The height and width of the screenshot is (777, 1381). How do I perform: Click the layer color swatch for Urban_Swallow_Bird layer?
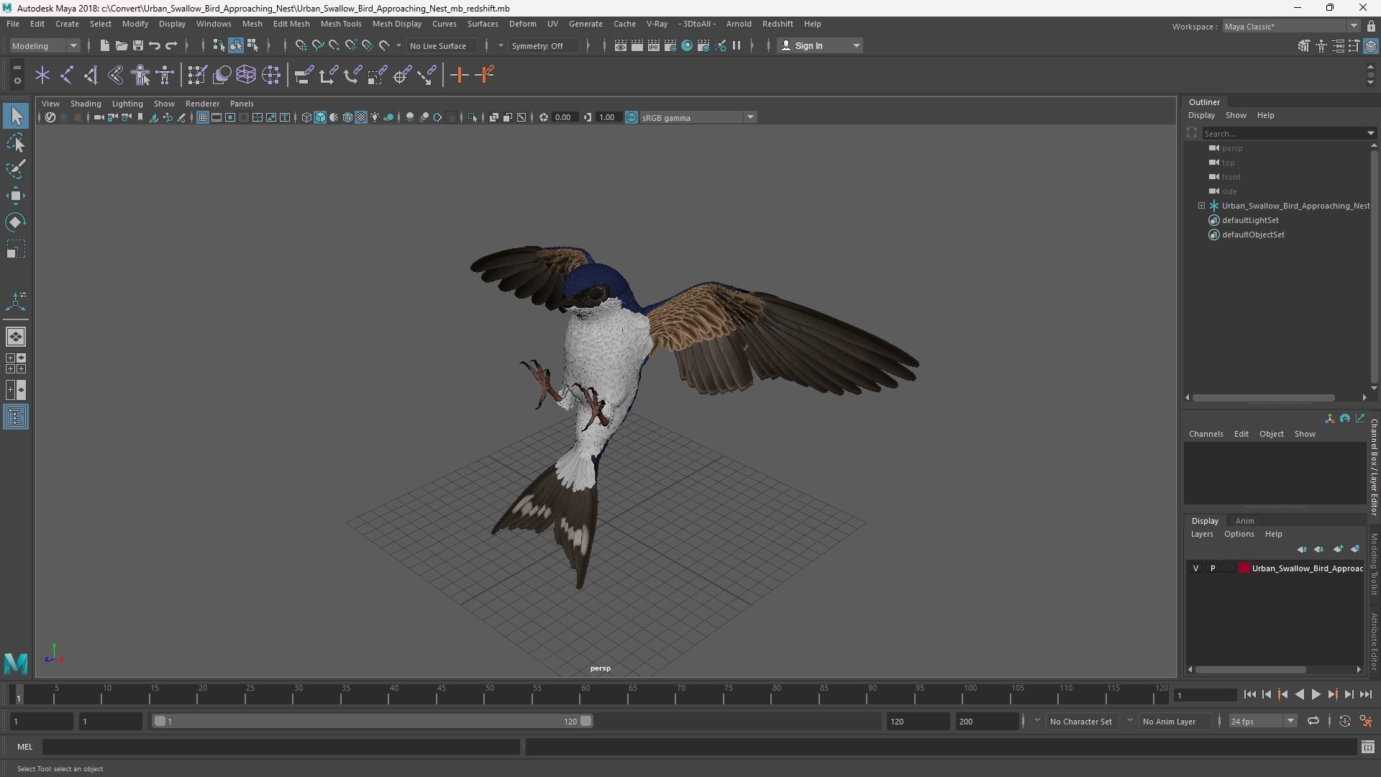[x=1244, y=568]
